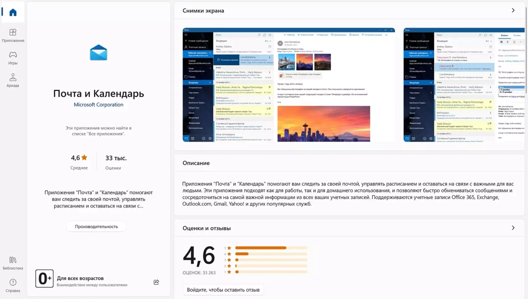This screenshot has height=299, width=528.
Task: Click the Оценки и отзывы heading text
Action: click(207, 228)
